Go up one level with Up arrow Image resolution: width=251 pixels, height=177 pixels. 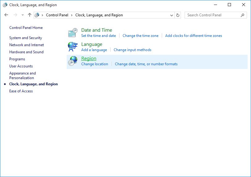[x=30, y=15]
